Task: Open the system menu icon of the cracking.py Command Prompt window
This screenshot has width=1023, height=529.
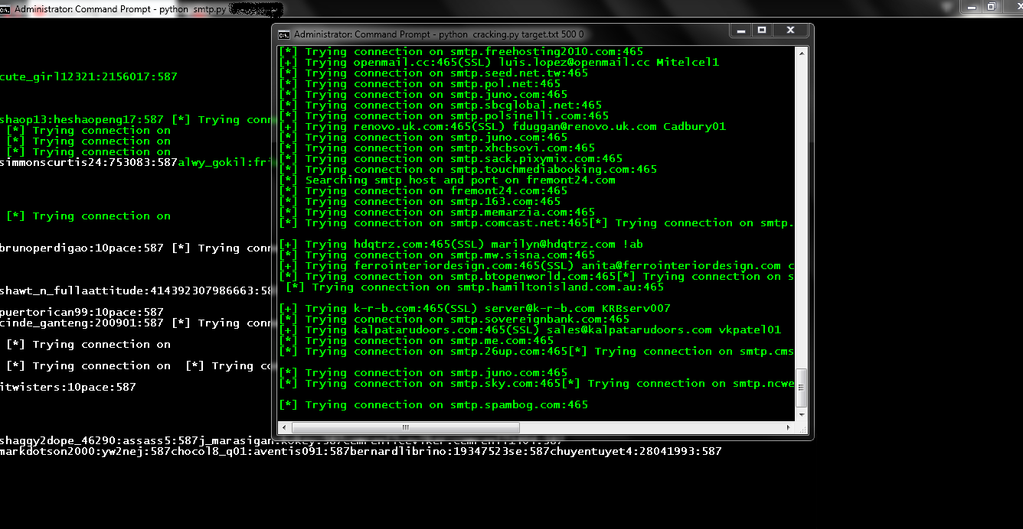Action: coord(284,34)
